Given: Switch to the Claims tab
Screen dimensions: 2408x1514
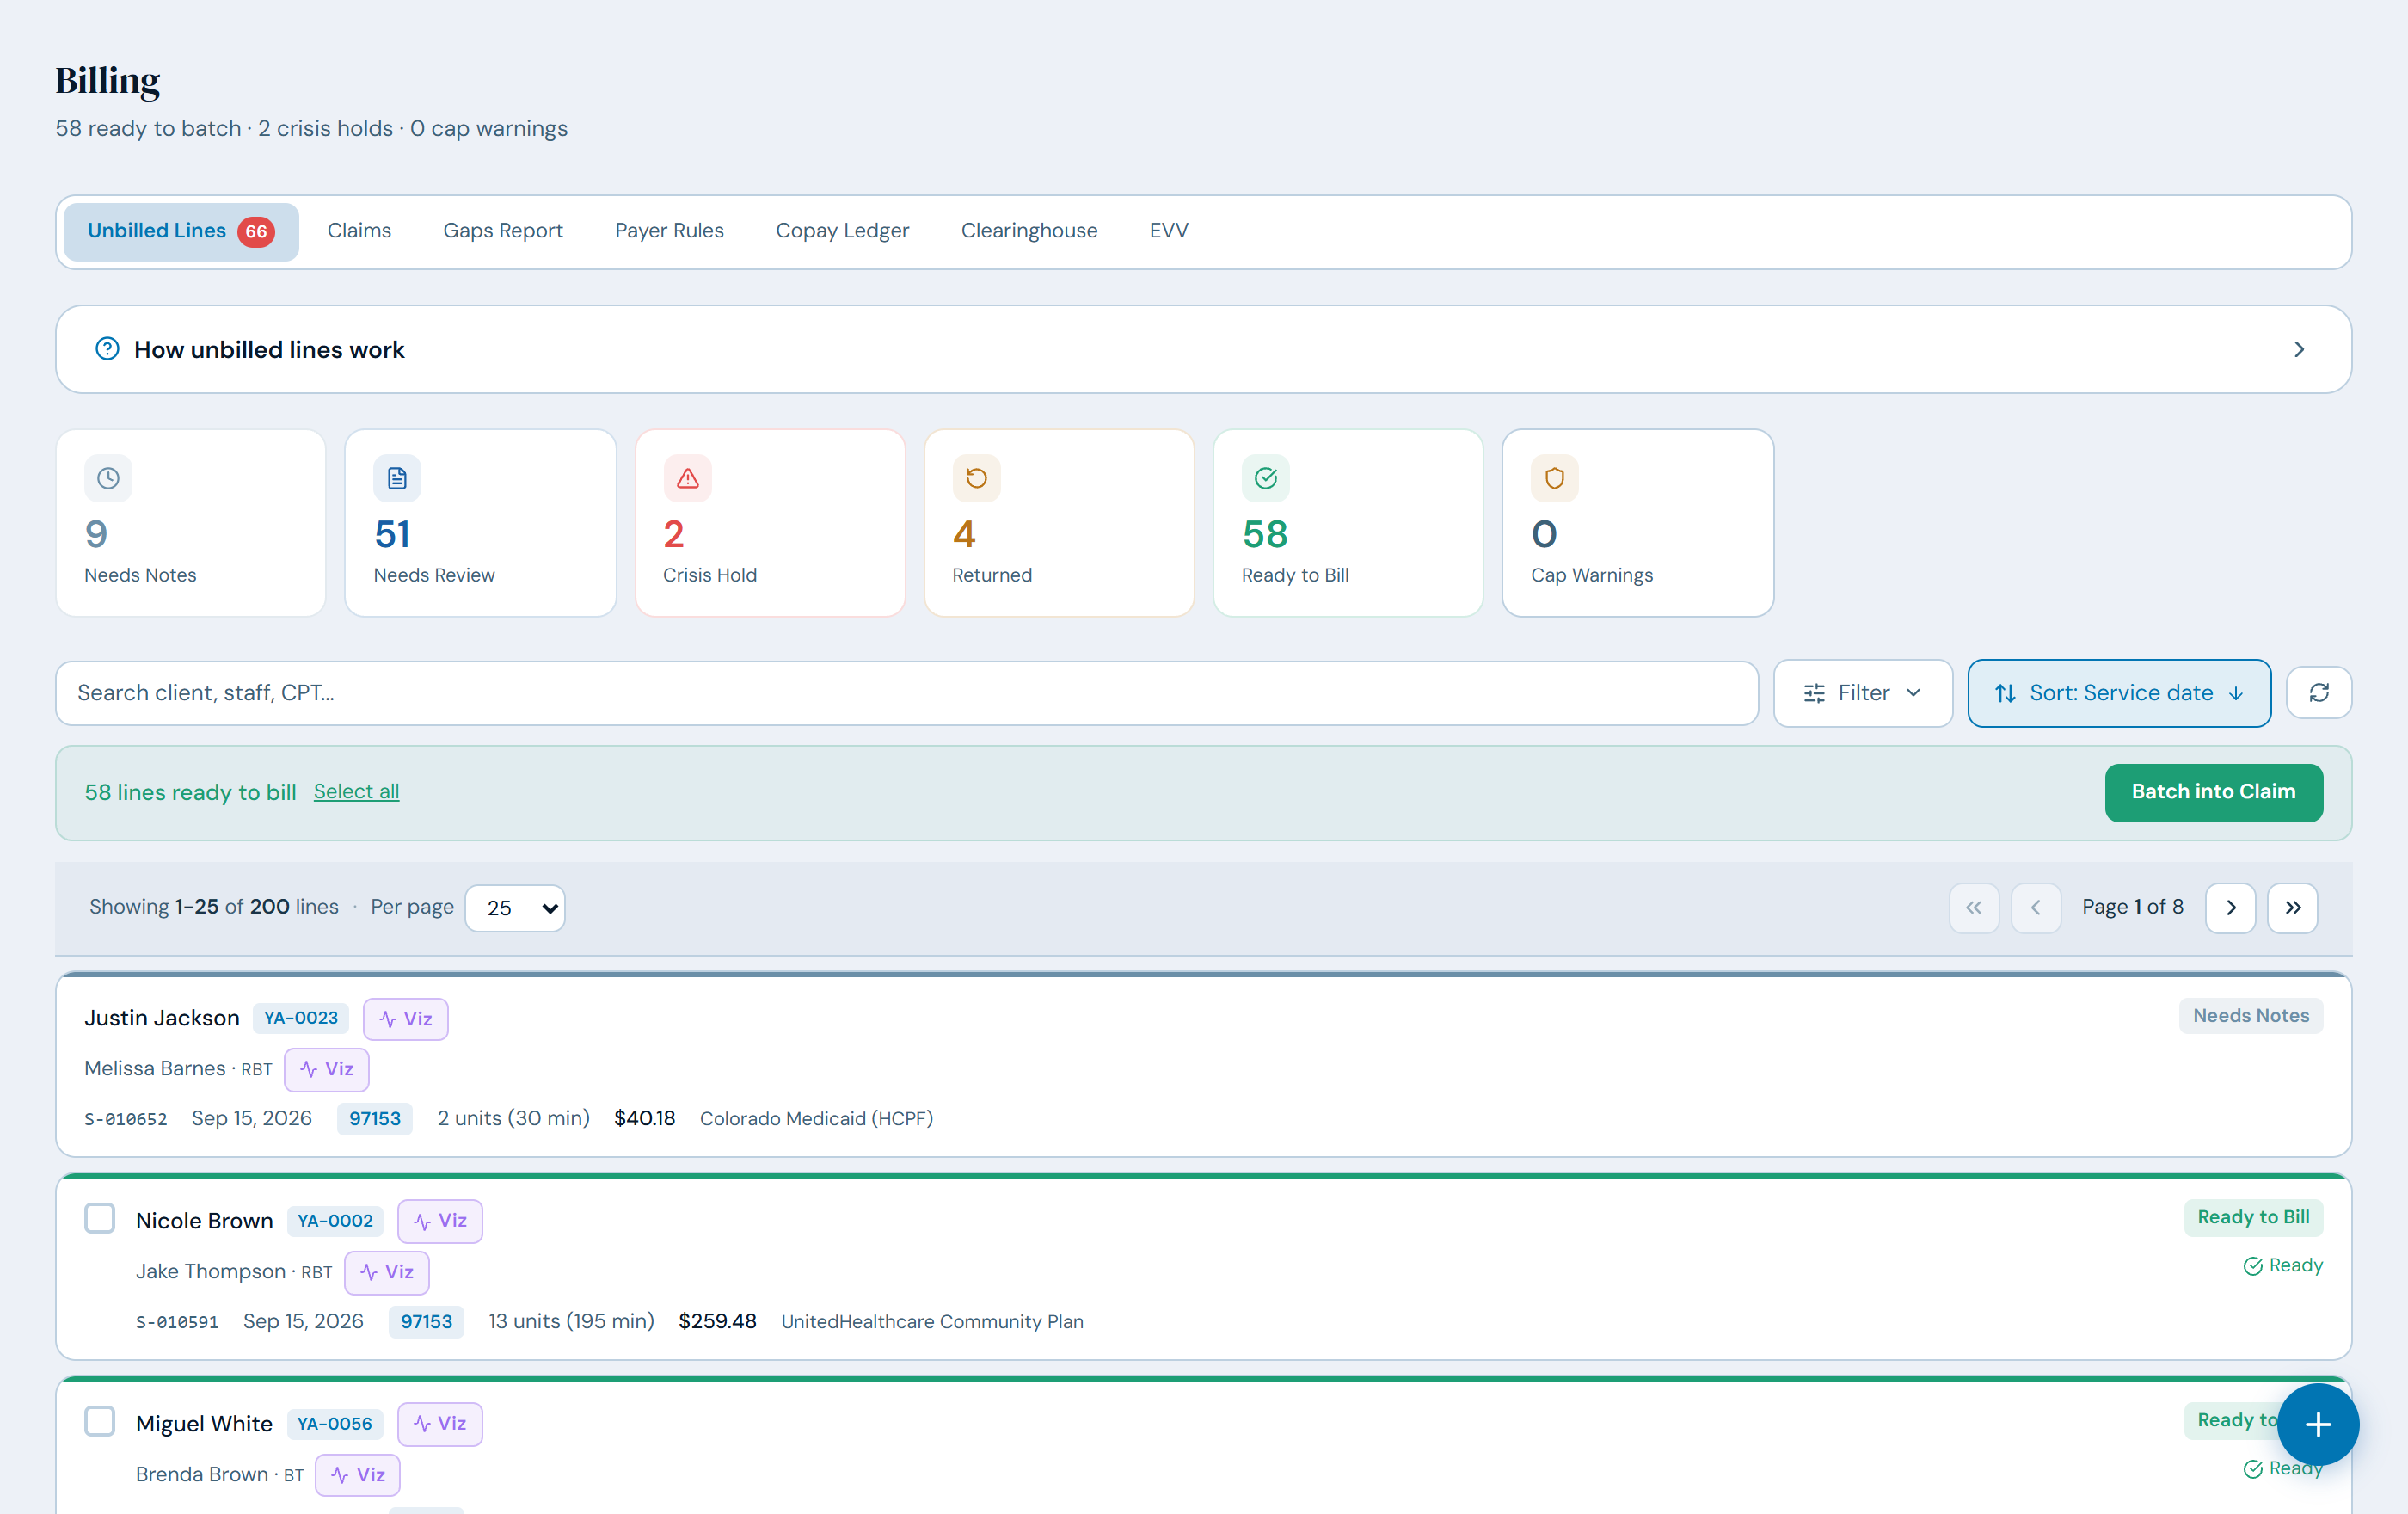Looking at the screenshot, I should coord(359,231).
